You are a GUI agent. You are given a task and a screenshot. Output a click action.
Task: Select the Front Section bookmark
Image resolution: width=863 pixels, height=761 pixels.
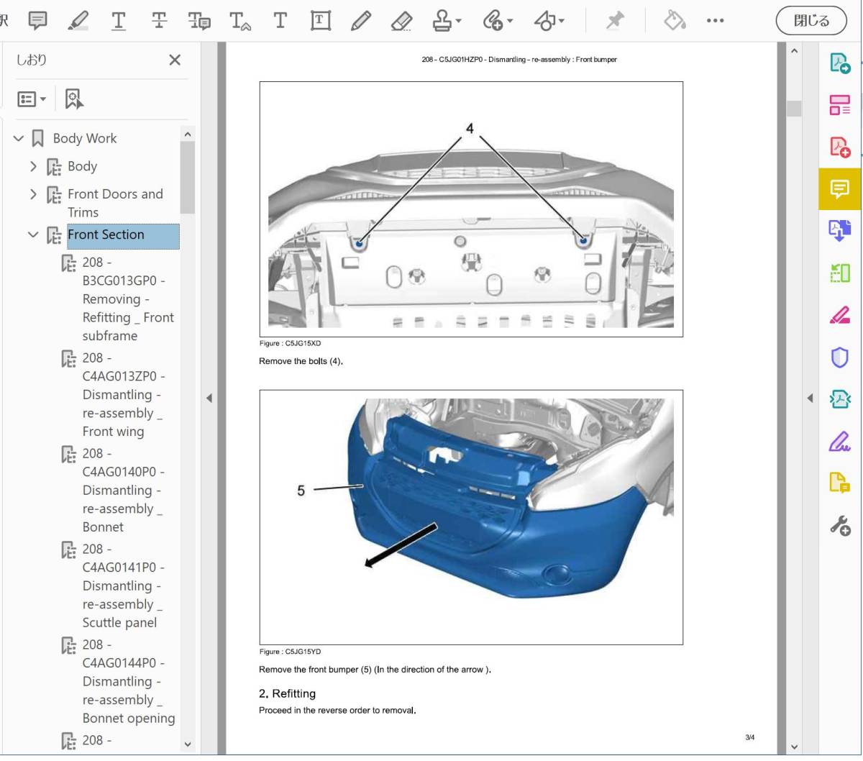(123, 236)
